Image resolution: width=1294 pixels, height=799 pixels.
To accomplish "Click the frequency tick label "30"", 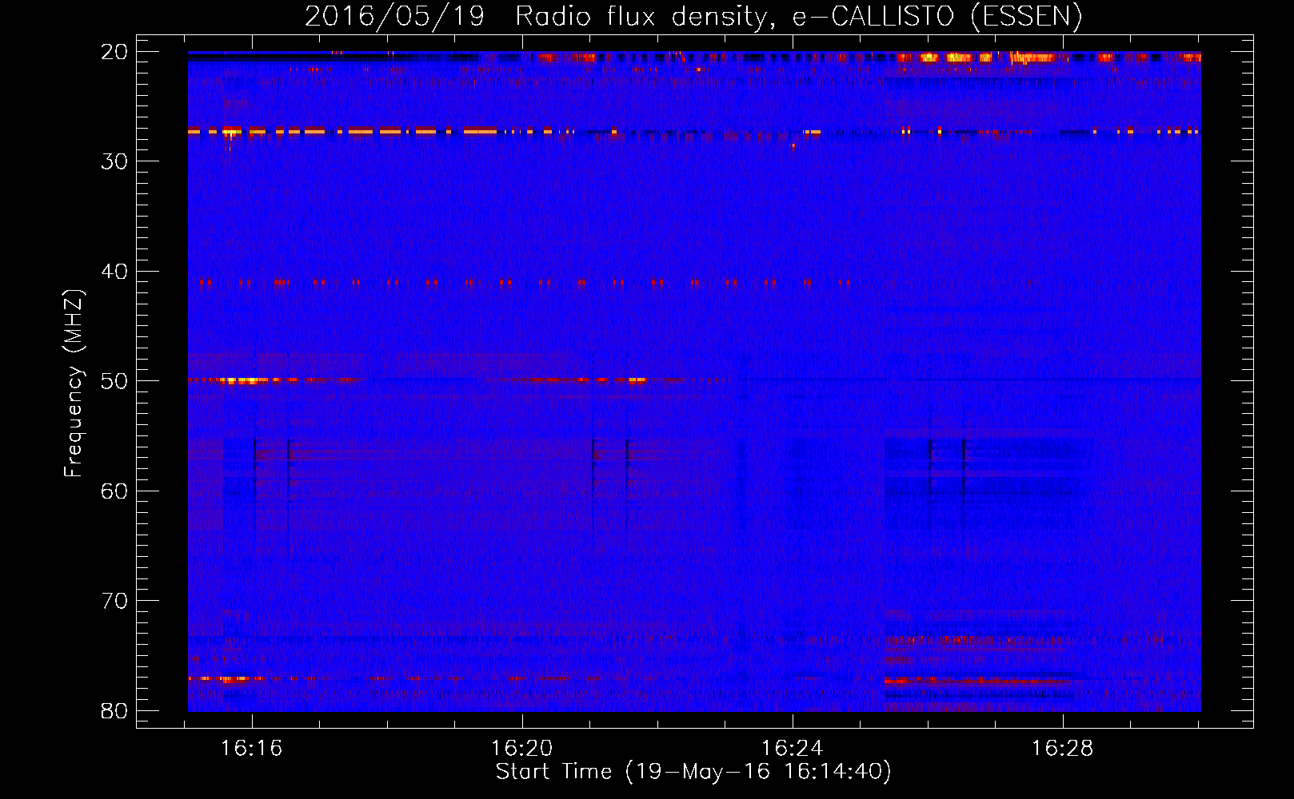I will coord(115,161).
